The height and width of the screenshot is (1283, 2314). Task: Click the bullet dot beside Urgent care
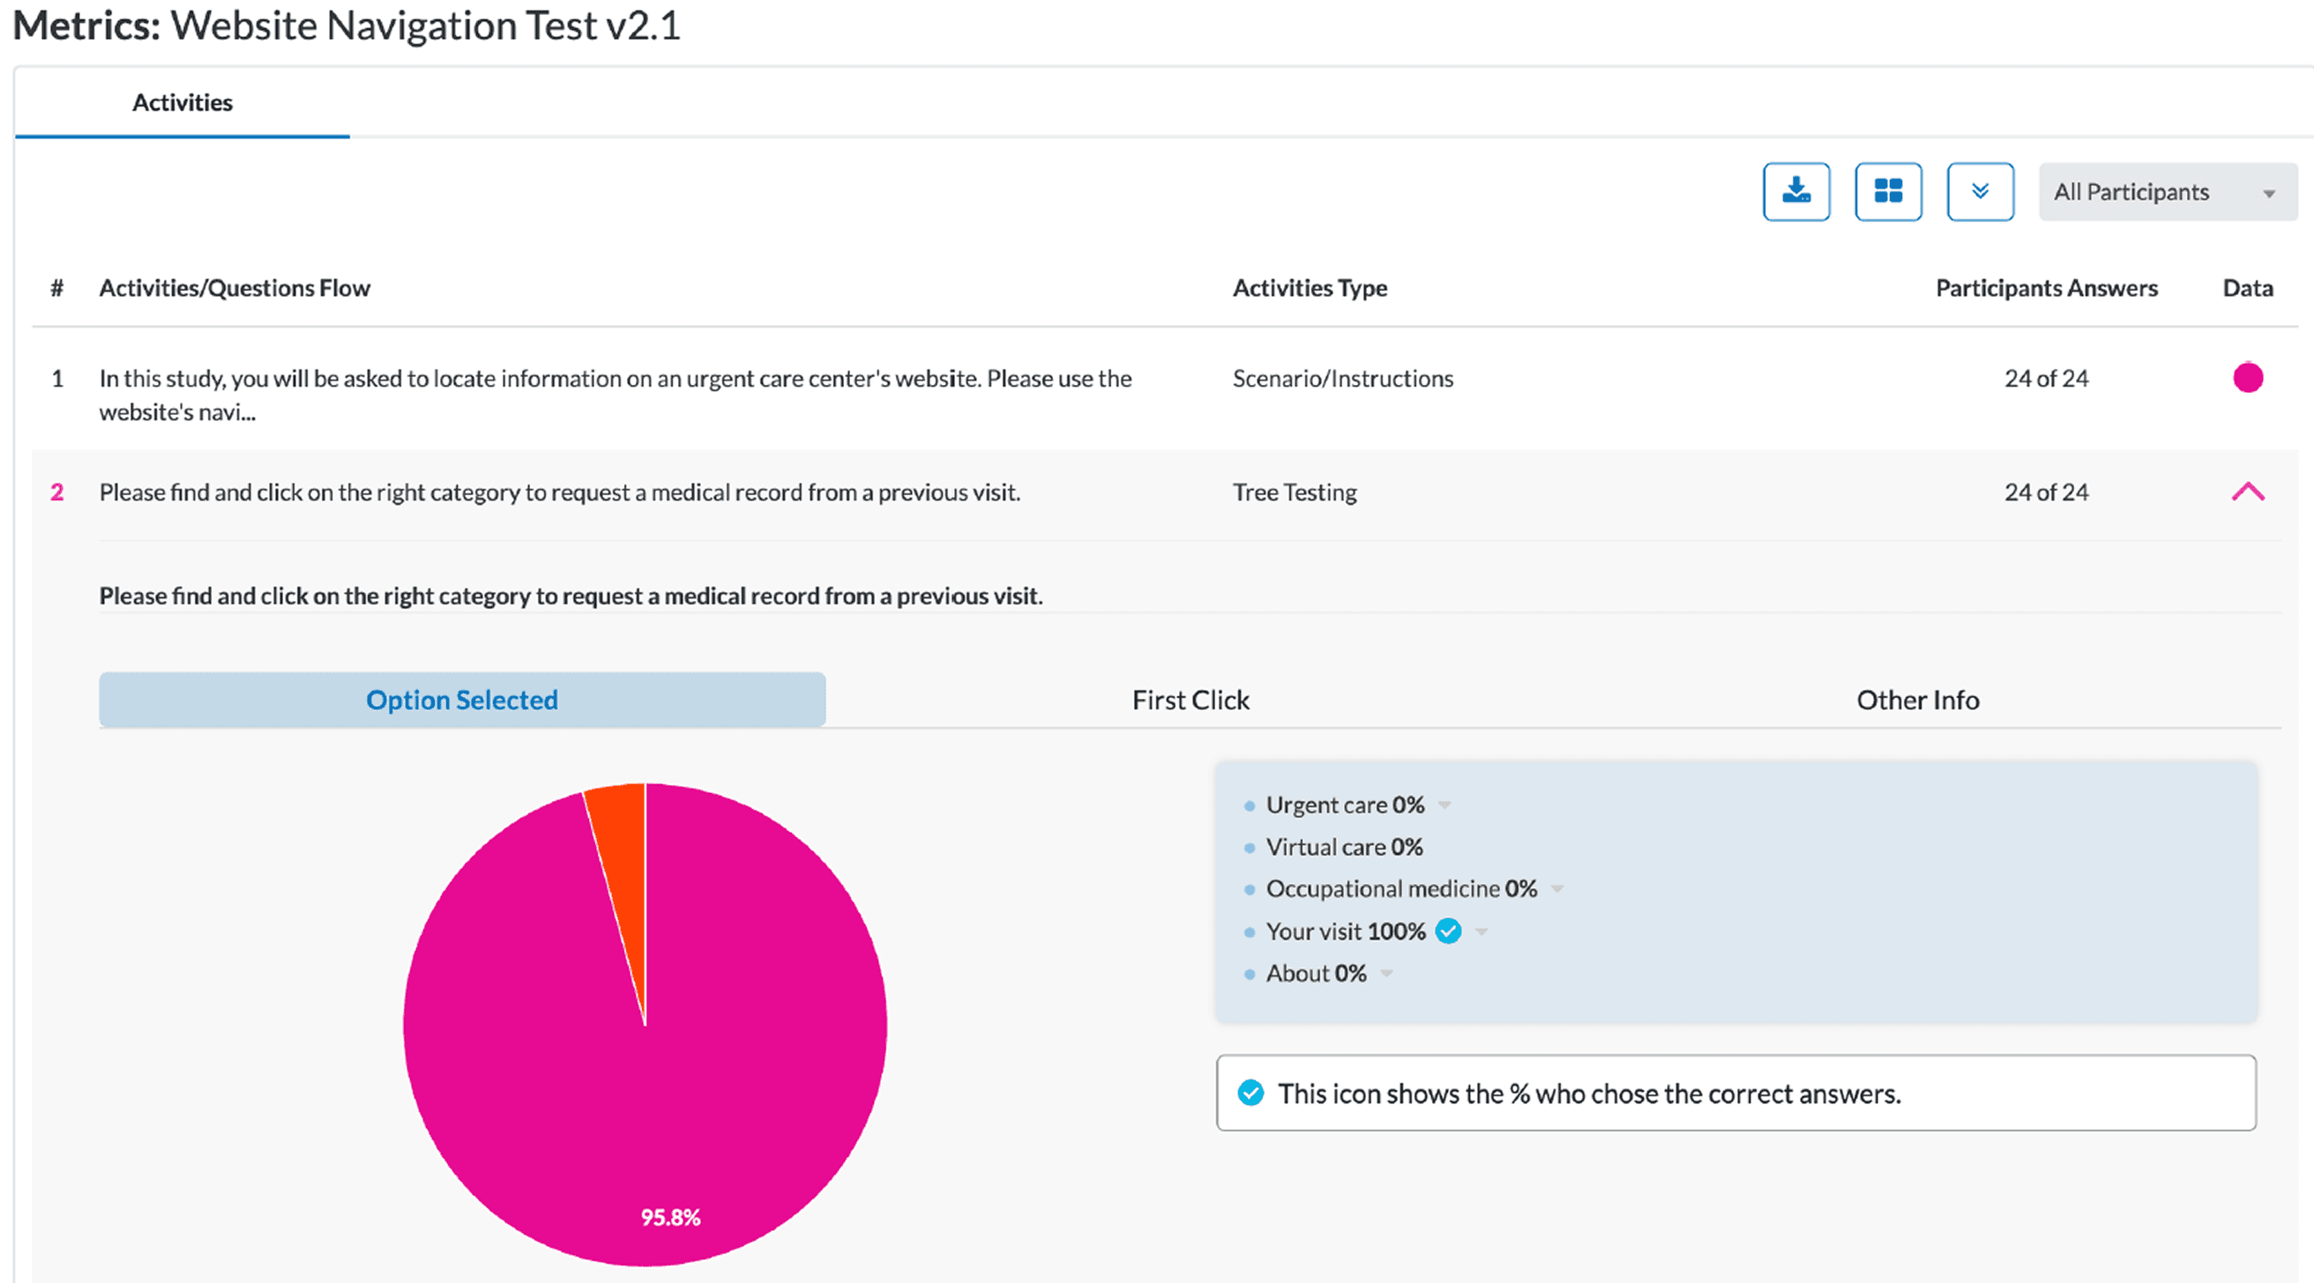(x=1249, y=805)
